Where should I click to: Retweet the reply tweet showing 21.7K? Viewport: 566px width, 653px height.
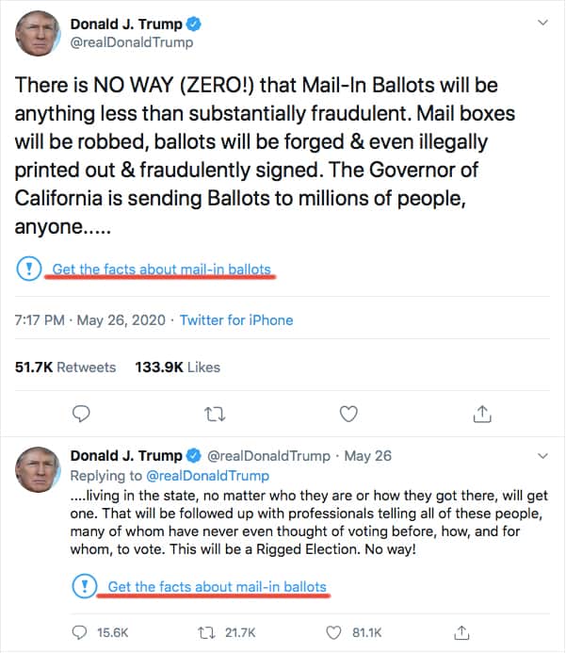[209, 631]
